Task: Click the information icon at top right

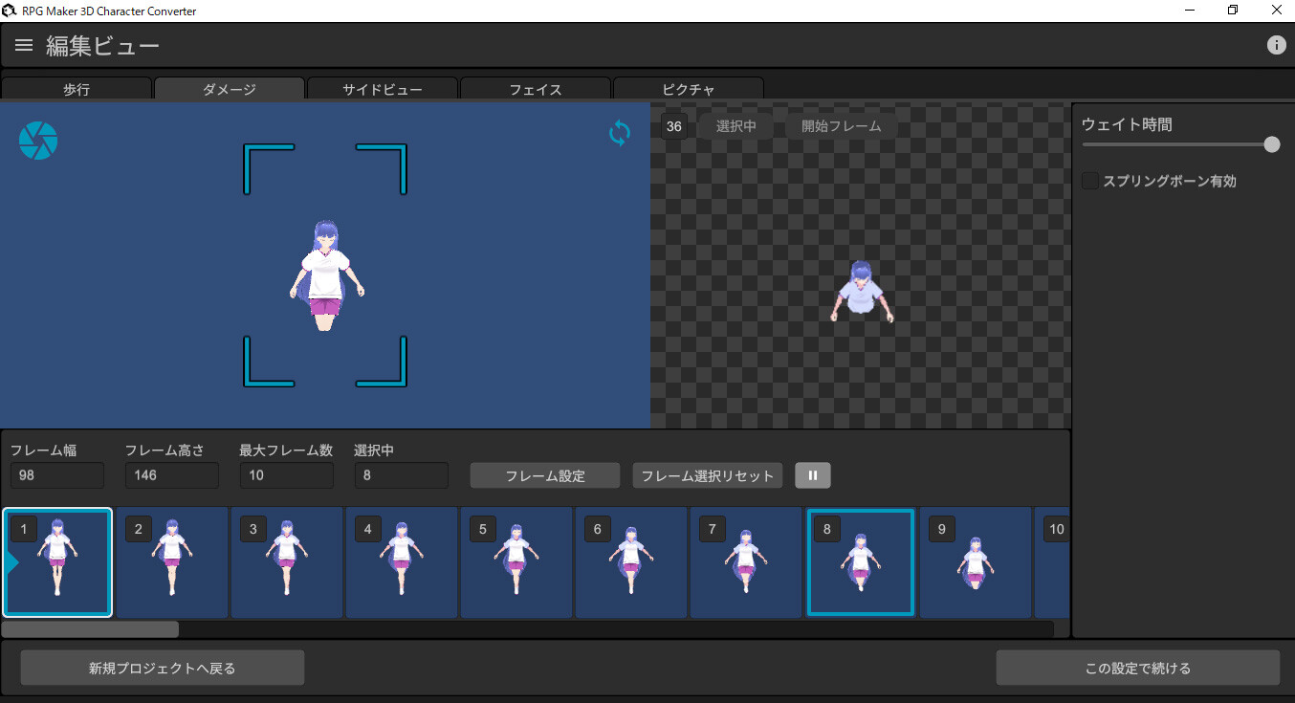Action: tap(1276, 44)
